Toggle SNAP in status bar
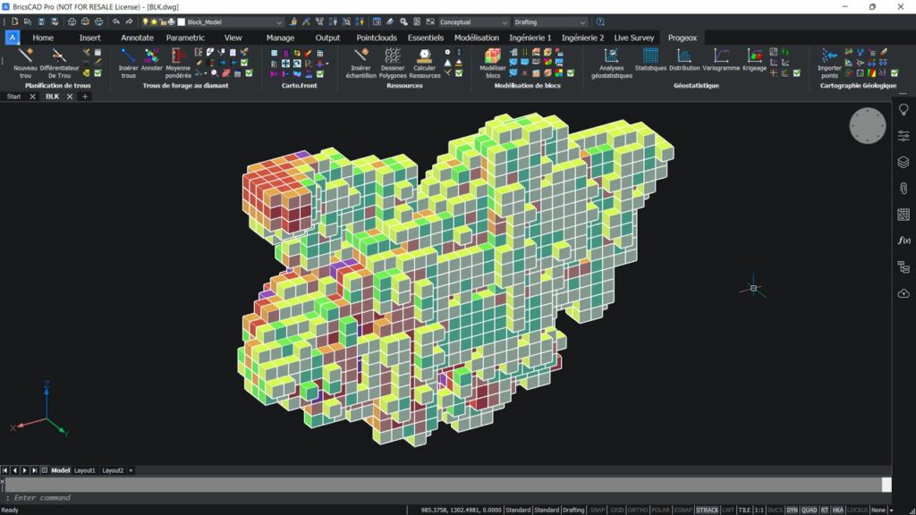The width and height of the screenshot is (916, 515). point(597,510)
